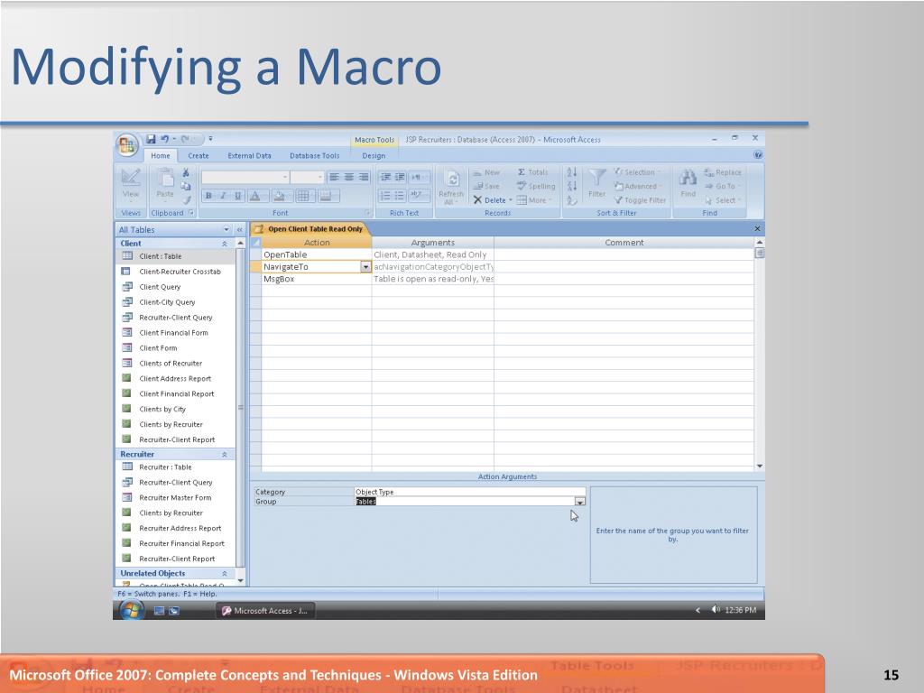Click the Sort Ascending icon
The height and width of the screenshot is (693, 924).
[571, 172]
